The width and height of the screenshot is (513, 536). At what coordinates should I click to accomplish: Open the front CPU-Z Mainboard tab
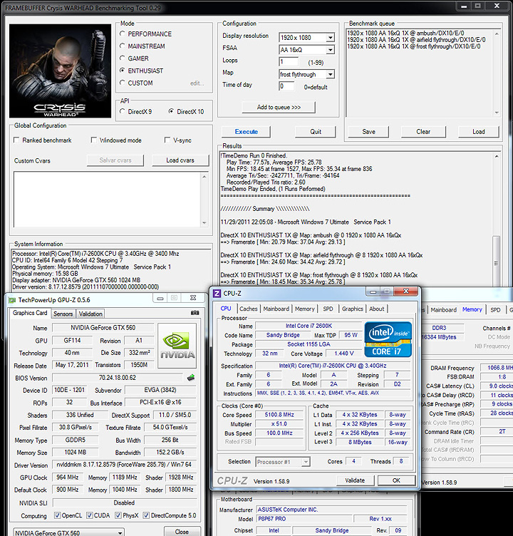(276, 309)
